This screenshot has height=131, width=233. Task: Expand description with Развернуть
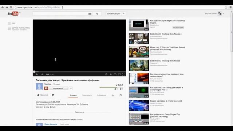[79, 112]
